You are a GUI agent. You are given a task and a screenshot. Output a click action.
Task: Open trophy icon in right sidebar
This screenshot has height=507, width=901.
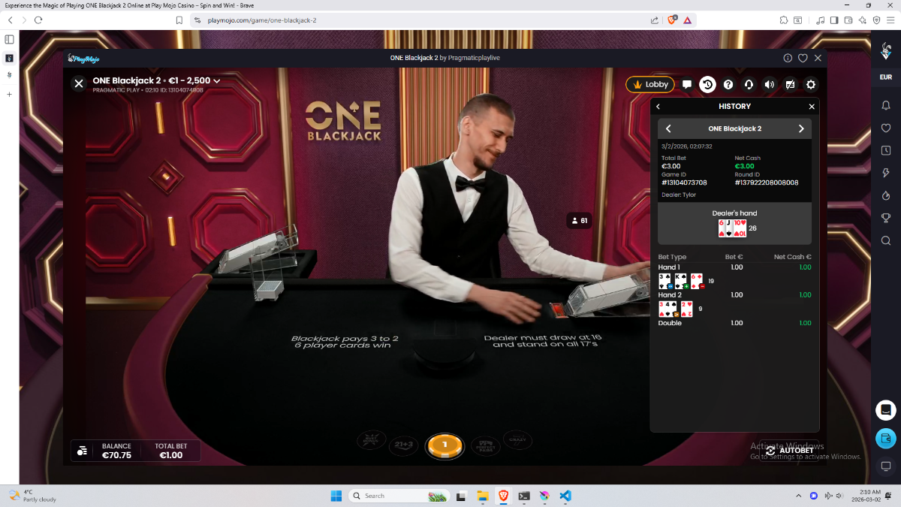coord(886,218)
